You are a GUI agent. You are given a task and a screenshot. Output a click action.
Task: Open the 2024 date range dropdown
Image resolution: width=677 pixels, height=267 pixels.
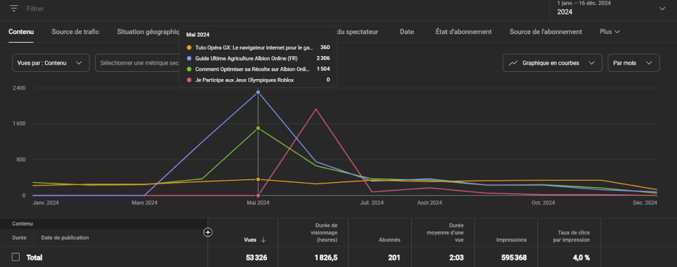612,9
